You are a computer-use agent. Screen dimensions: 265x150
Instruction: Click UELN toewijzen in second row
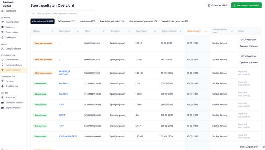[248, 56]
